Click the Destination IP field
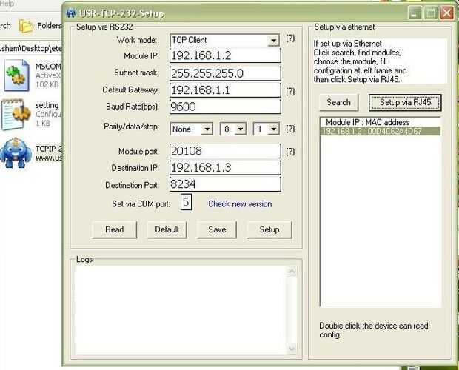Viewport: 459px width, 370px height. click(225, 167)
